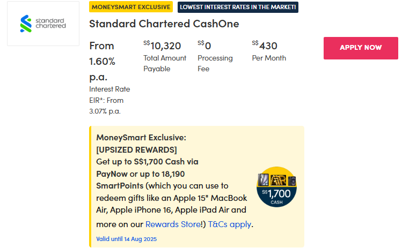Click the Total Amount Payable label
Viewport: 402px width, 248px height.
pos(165,63)
